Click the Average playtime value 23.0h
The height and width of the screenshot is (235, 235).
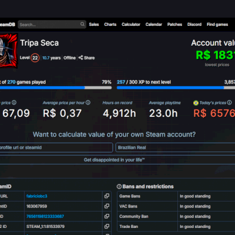[163, 113]
